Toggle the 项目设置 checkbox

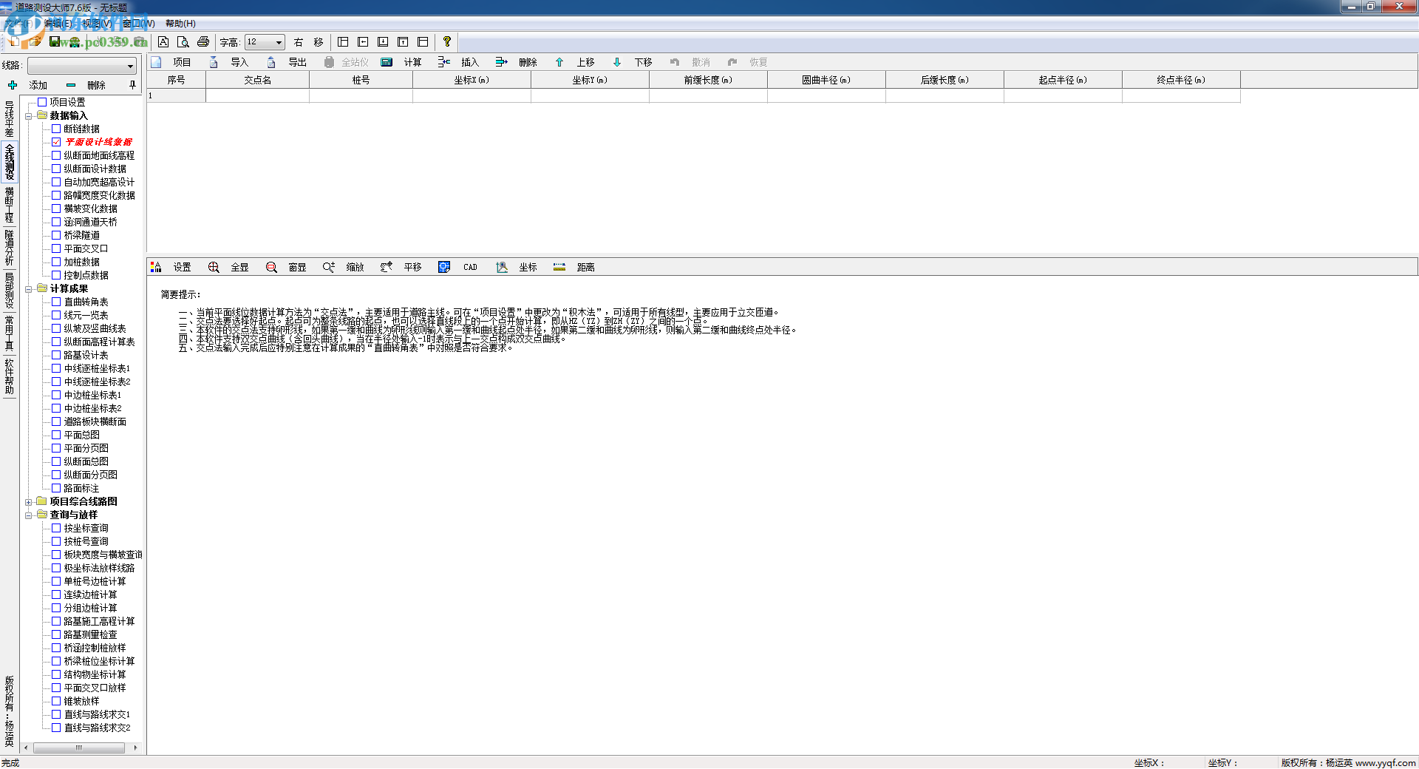[x=42, y=102]
